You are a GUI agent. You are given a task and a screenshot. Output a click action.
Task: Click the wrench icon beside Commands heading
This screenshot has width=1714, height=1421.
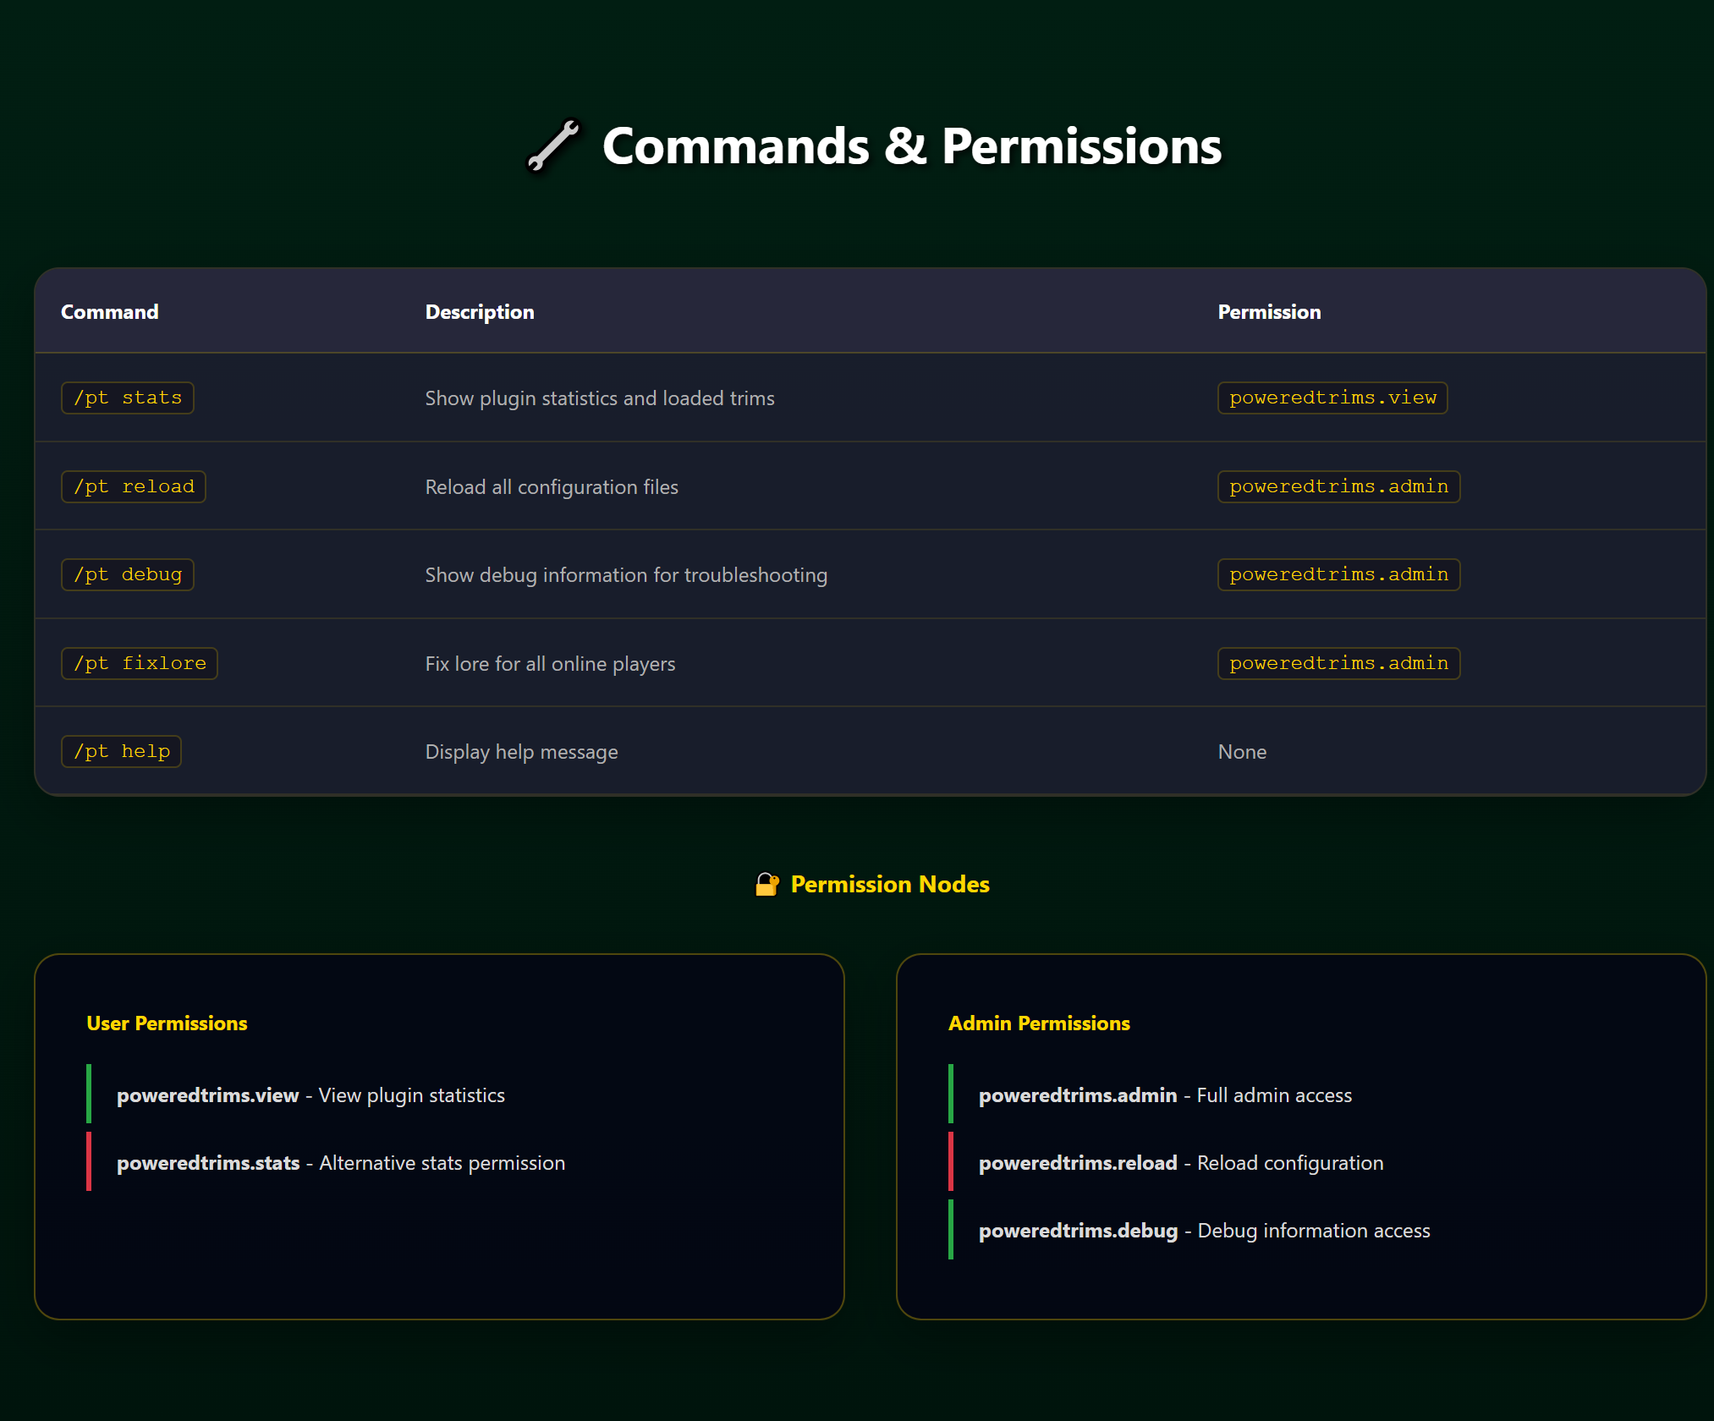(x=553, y=145)
